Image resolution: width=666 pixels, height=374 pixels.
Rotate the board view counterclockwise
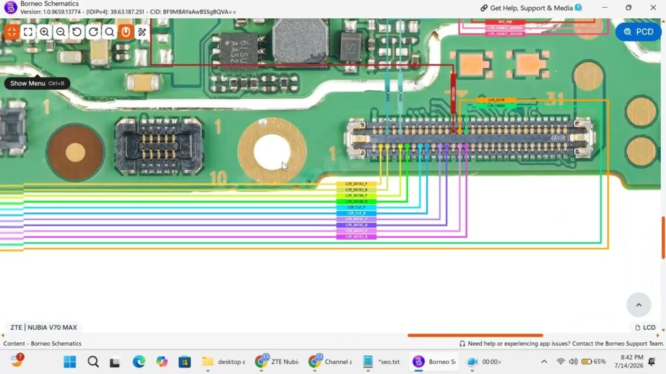(x=77, y=32)
